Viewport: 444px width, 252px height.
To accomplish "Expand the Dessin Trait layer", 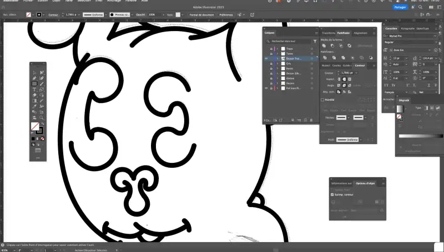I will coord(277,59).
